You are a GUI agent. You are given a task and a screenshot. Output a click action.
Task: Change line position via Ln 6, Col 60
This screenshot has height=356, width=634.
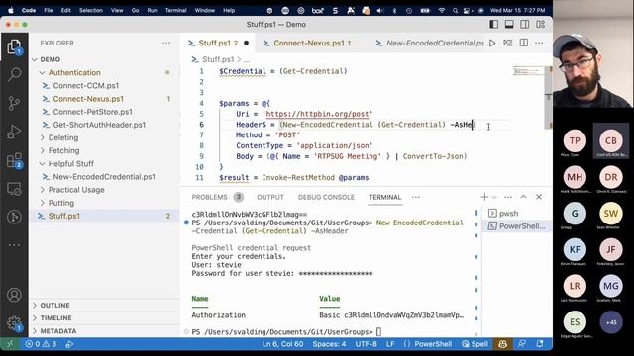(282, 344)
